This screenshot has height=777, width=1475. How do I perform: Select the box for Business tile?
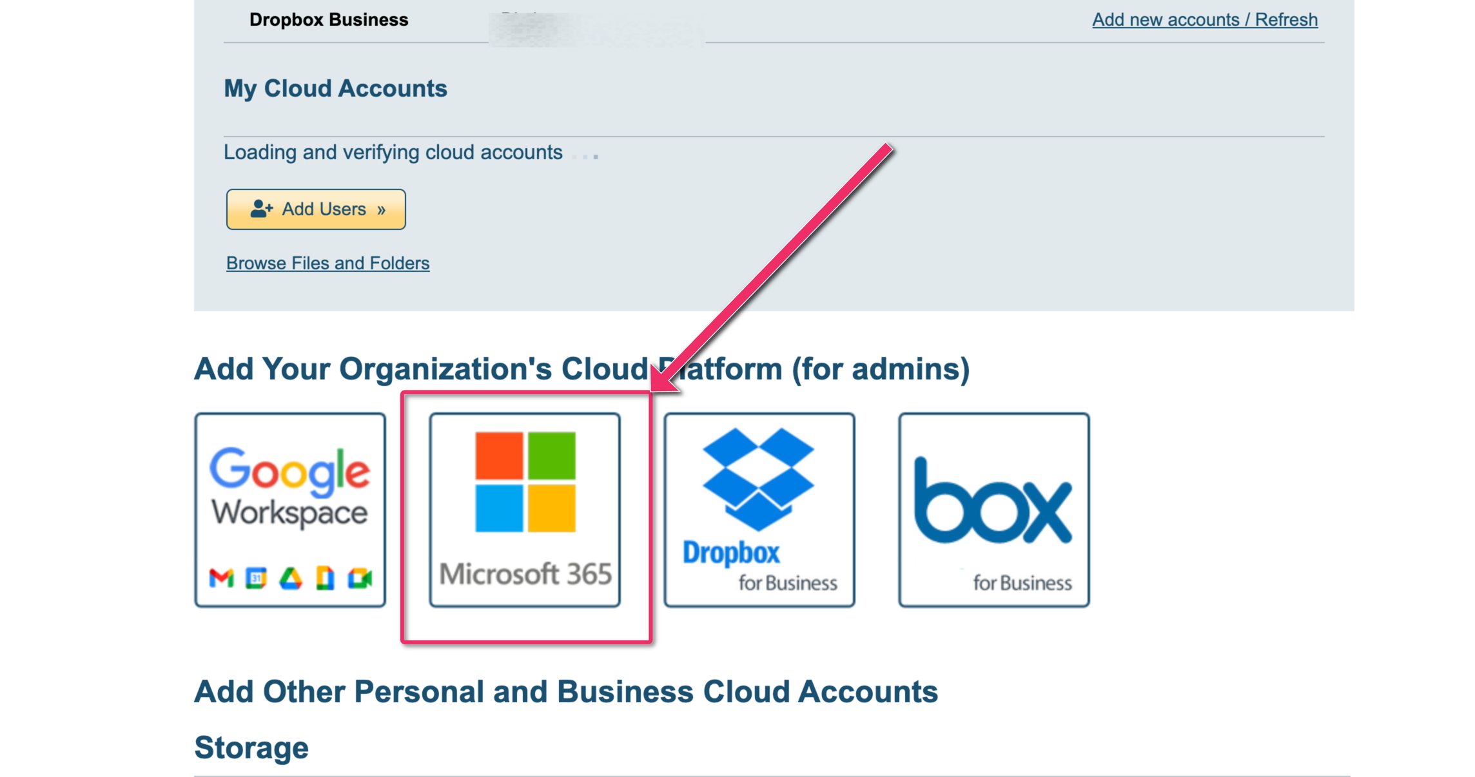pos(994,510)
